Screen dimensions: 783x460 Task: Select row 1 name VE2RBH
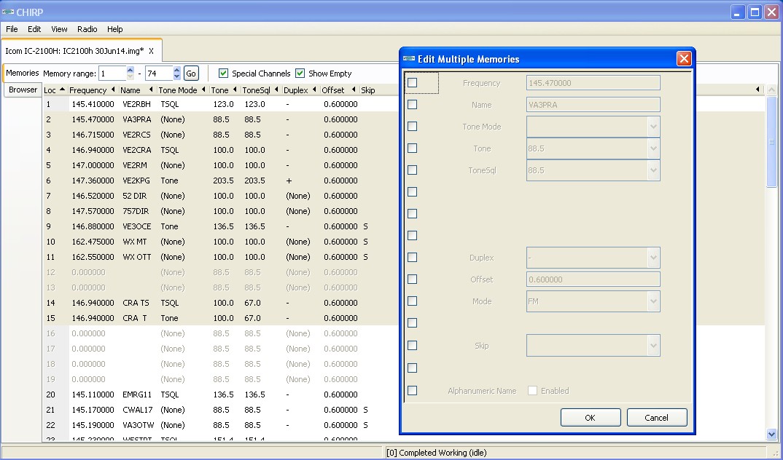tap(136, 104)
